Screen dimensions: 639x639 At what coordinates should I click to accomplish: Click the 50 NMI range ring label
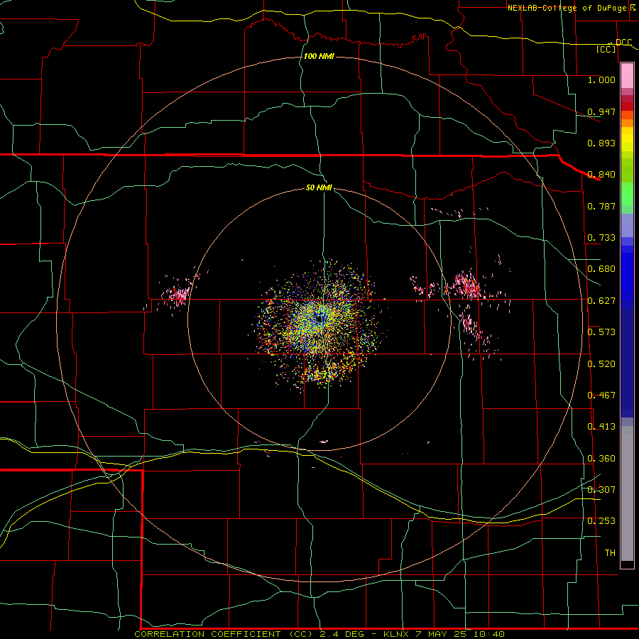(x=319, y=187)
